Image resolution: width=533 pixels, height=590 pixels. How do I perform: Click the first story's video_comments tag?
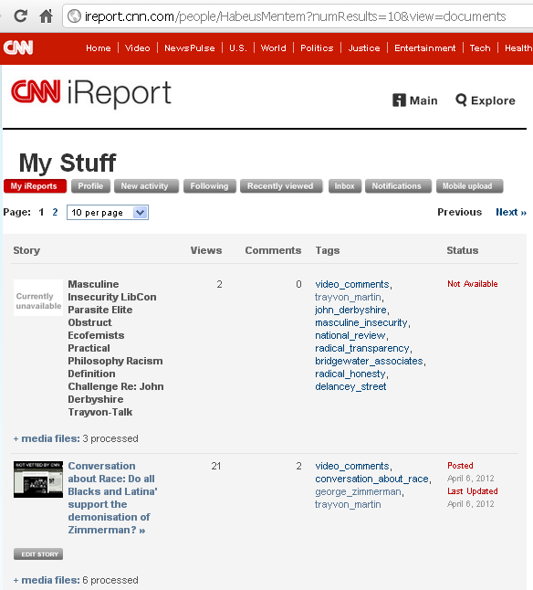pos(352,284)
